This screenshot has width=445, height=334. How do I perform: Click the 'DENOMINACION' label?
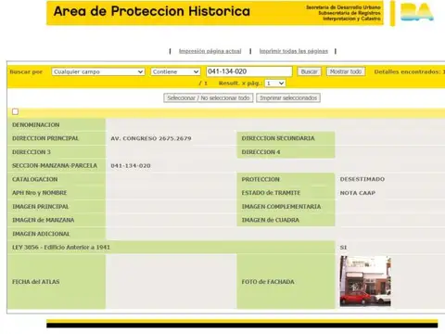coord(36,125)
